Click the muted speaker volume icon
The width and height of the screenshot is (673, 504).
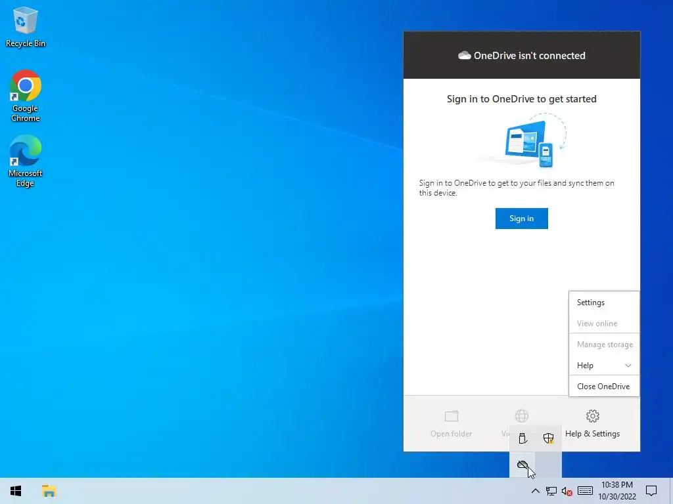(x=567, y=491)
